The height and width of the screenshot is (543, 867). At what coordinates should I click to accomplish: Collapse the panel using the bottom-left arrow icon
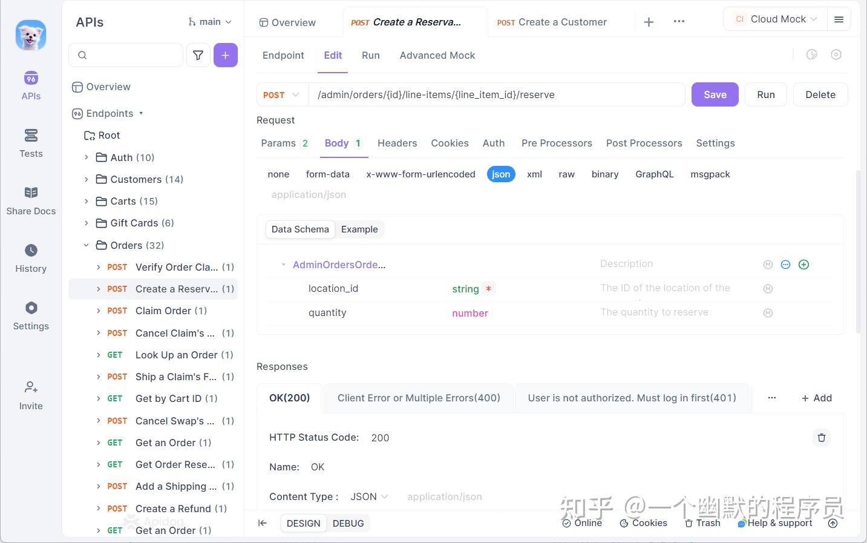(x=262, y=523)
